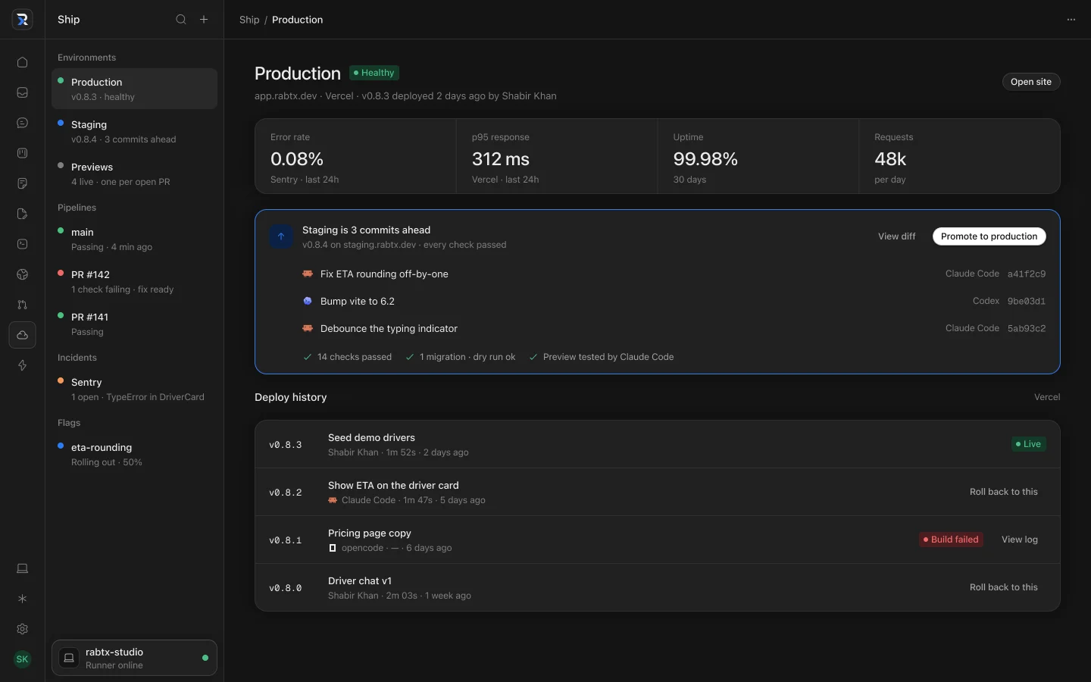Click Promote to production button

point(989,236)
